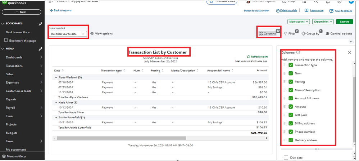This screenshot has height=161, width=359.
Task: Open Reports in the left menu
Action: click(x=11, y=99)
